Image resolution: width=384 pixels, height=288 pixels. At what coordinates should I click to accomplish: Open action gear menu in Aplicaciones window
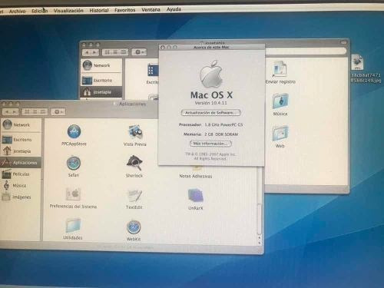coord(58,112)
